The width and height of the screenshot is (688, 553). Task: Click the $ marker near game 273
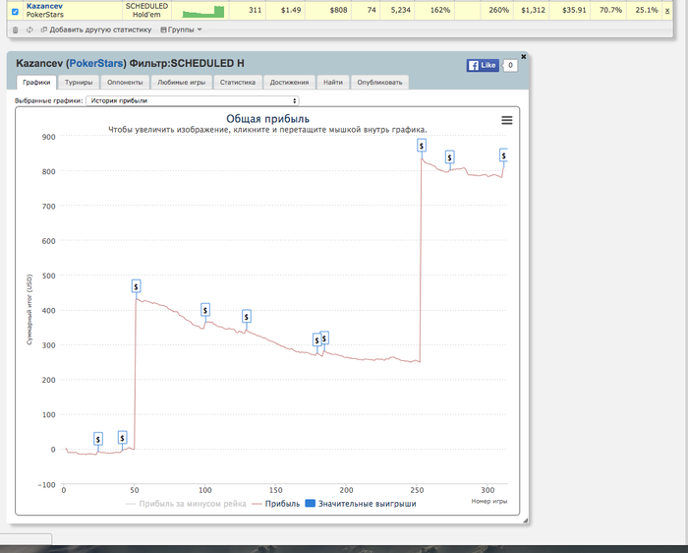pyautogui.click(x=450, y=157)
